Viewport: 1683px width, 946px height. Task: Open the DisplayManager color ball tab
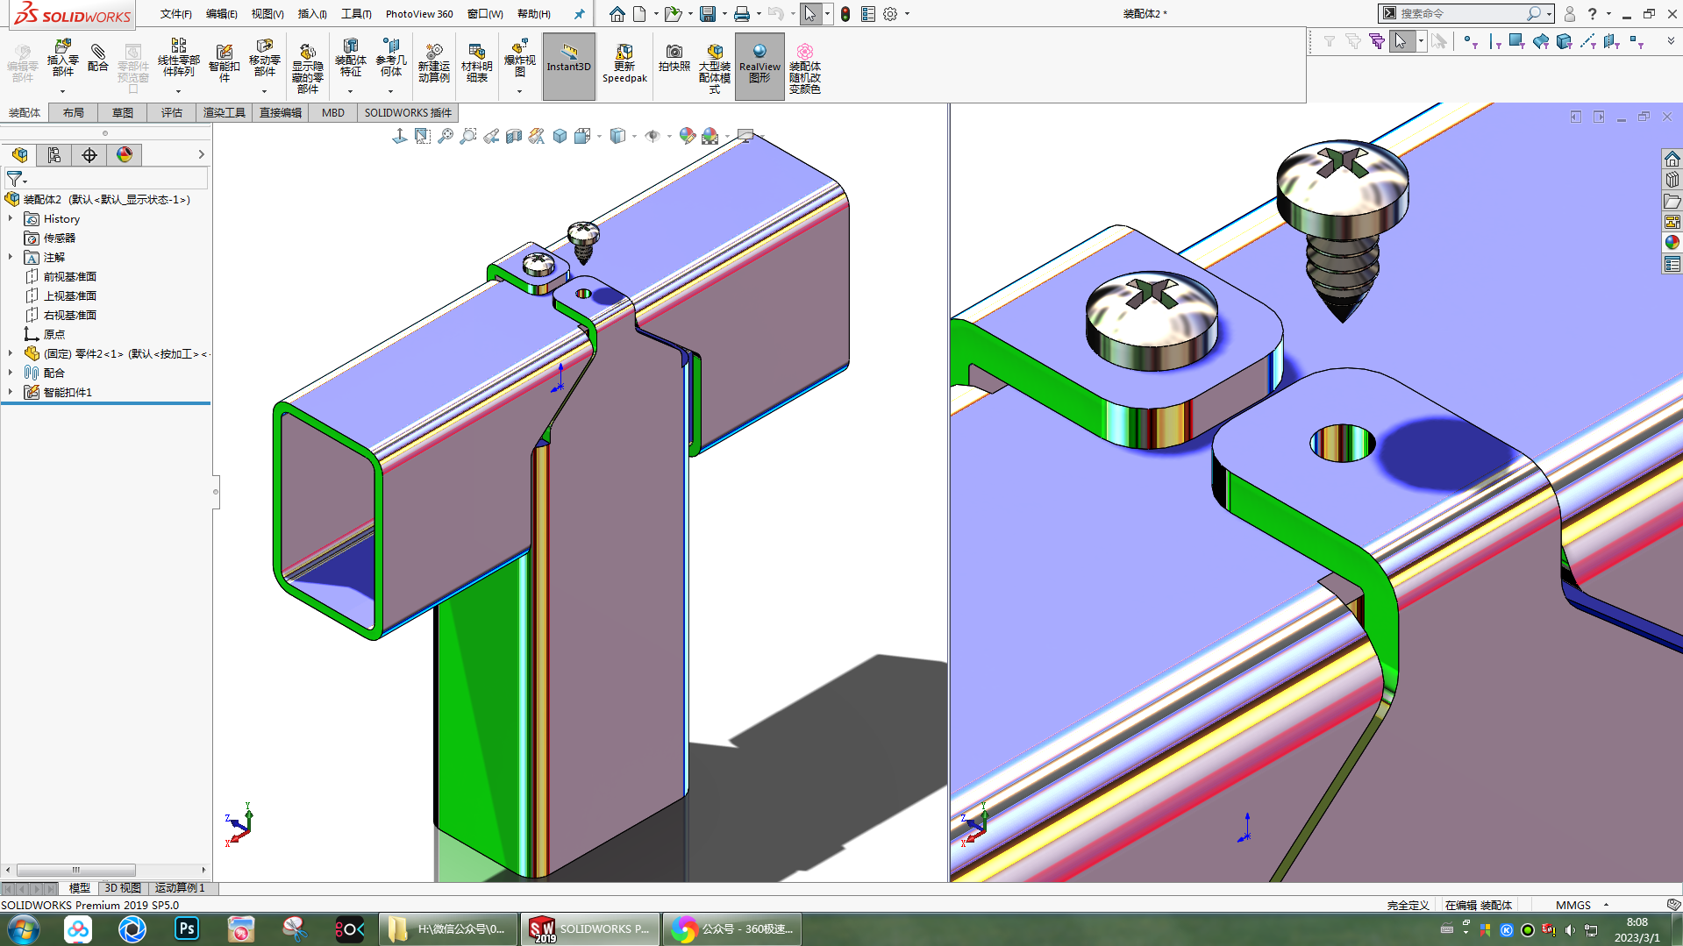[x=125, y=155]
